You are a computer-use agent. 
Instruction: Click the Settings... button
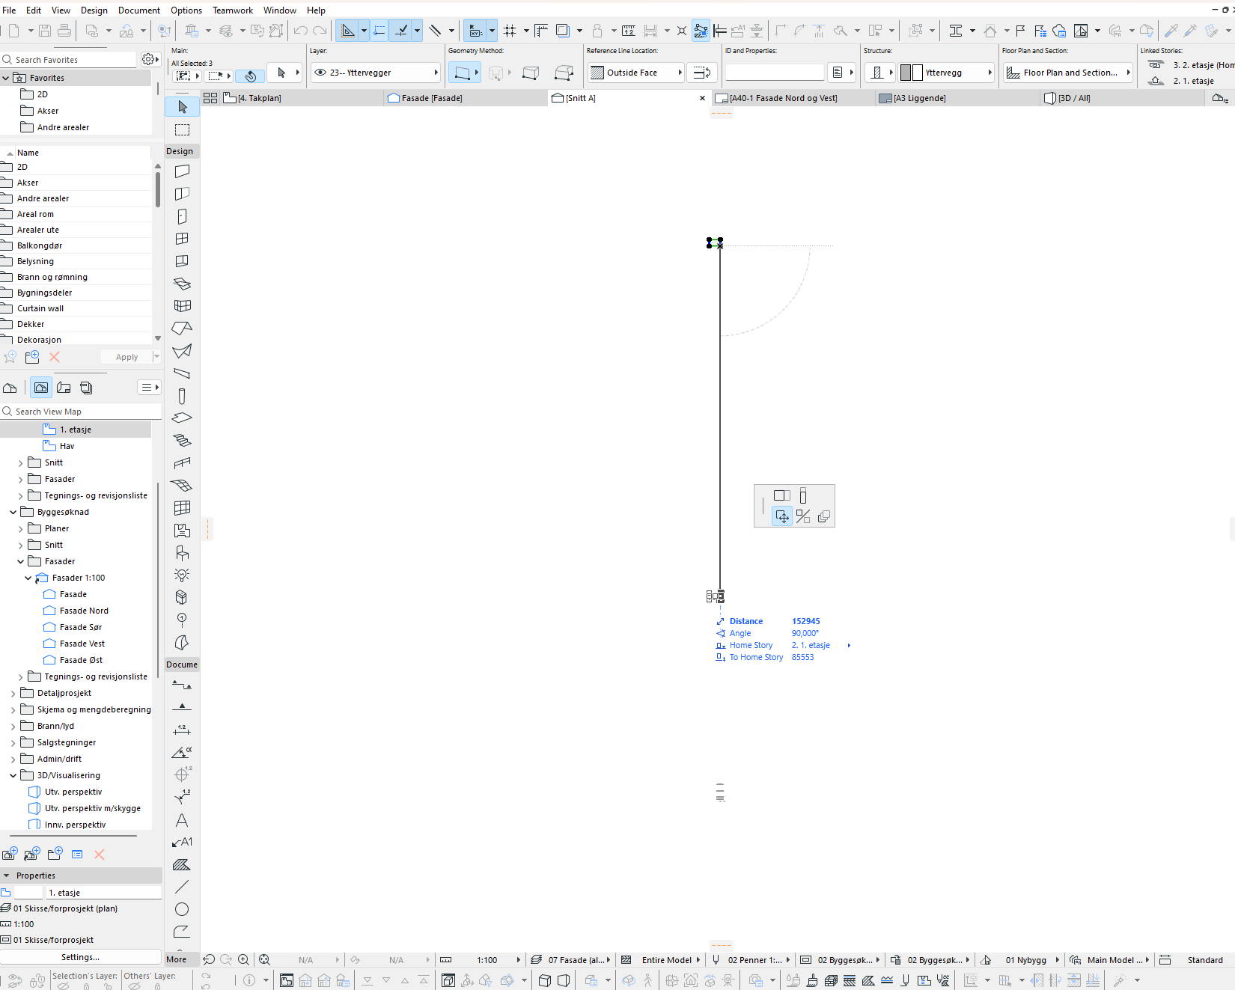tap(80, 957)
